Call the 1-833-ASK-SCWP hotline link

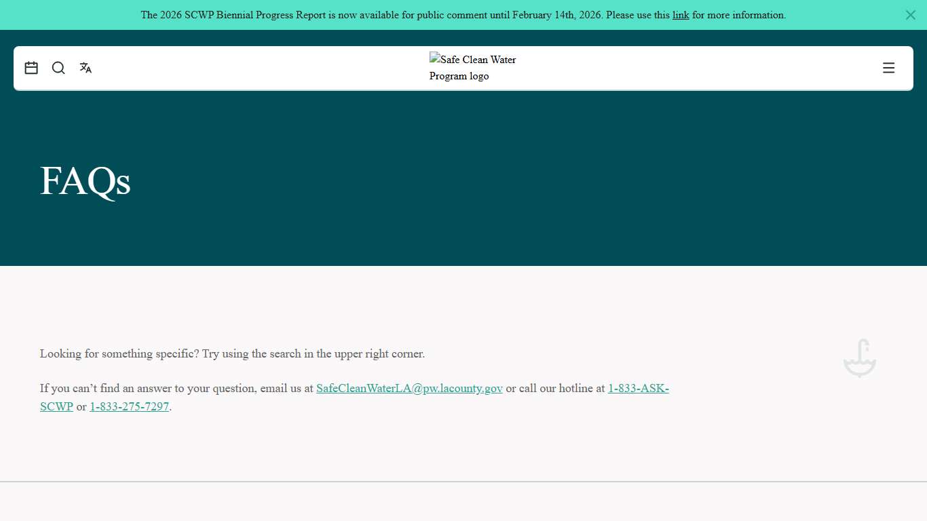coord(638,389)
